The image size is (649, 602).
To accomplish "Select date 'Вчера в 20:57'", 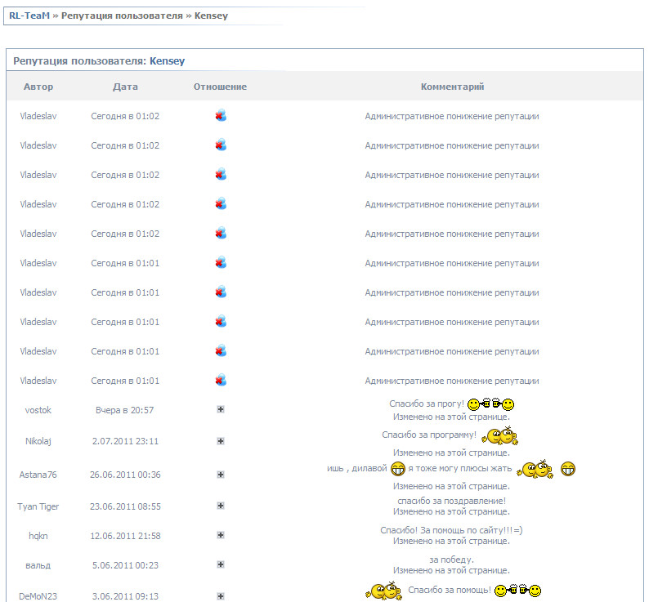I will click(x=124, y=410).
